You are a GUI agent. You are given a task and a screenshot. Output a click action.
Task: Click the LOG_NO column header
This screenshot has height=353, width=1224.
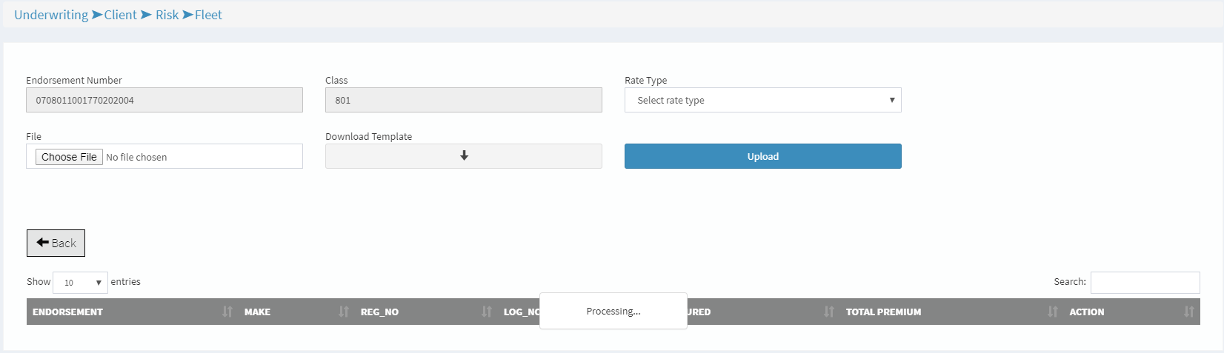point(520,312)
